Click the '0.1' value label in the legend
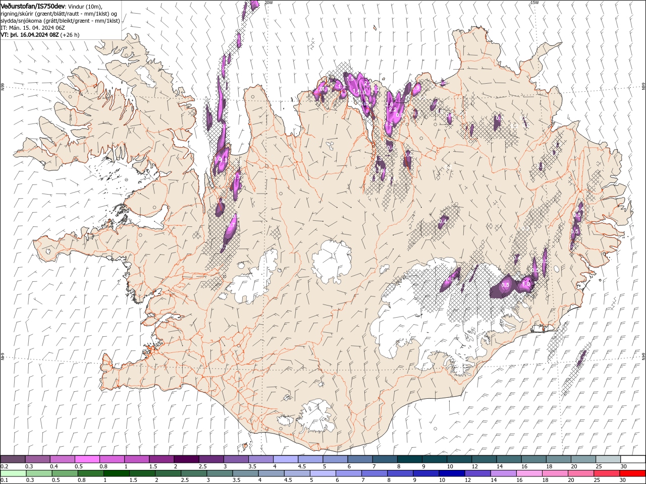The image size is (646, 484). [x=4, y=480]
